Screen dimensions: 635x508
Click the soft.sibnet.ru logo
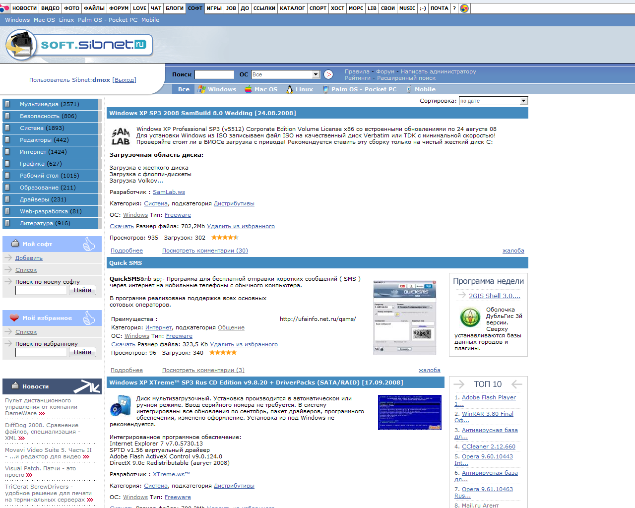point(79,45)
